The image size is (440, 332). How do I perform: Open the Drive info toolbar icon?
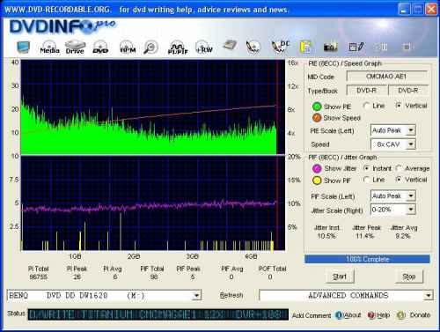click(75, 47)
